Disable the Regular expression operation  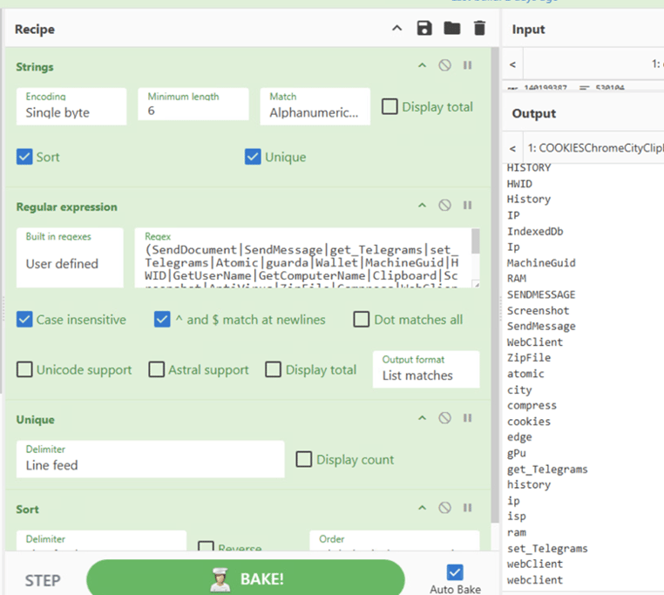pyautogui.click(x=444, y=206)
